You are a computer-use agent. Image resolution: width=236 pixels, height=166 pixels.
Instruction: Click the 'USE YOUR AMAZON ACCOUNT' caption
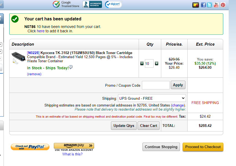pyautogui.click(x=74, y=150)
